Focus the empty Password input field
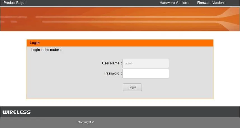Viewport: 240px width, 128px height. (145, 74)
